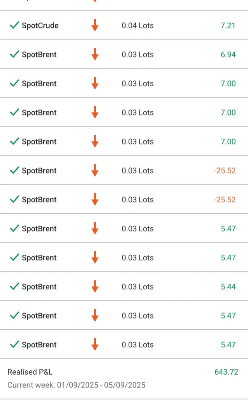Click the checkmark on the 6.94 SpotBrent trade
Screen dimensions: 248x400
[14, 55]
